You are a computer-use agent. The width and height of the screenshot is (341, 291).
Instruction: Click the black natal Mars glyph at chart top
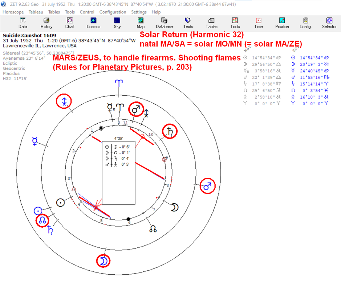click(x=136, y=109)
